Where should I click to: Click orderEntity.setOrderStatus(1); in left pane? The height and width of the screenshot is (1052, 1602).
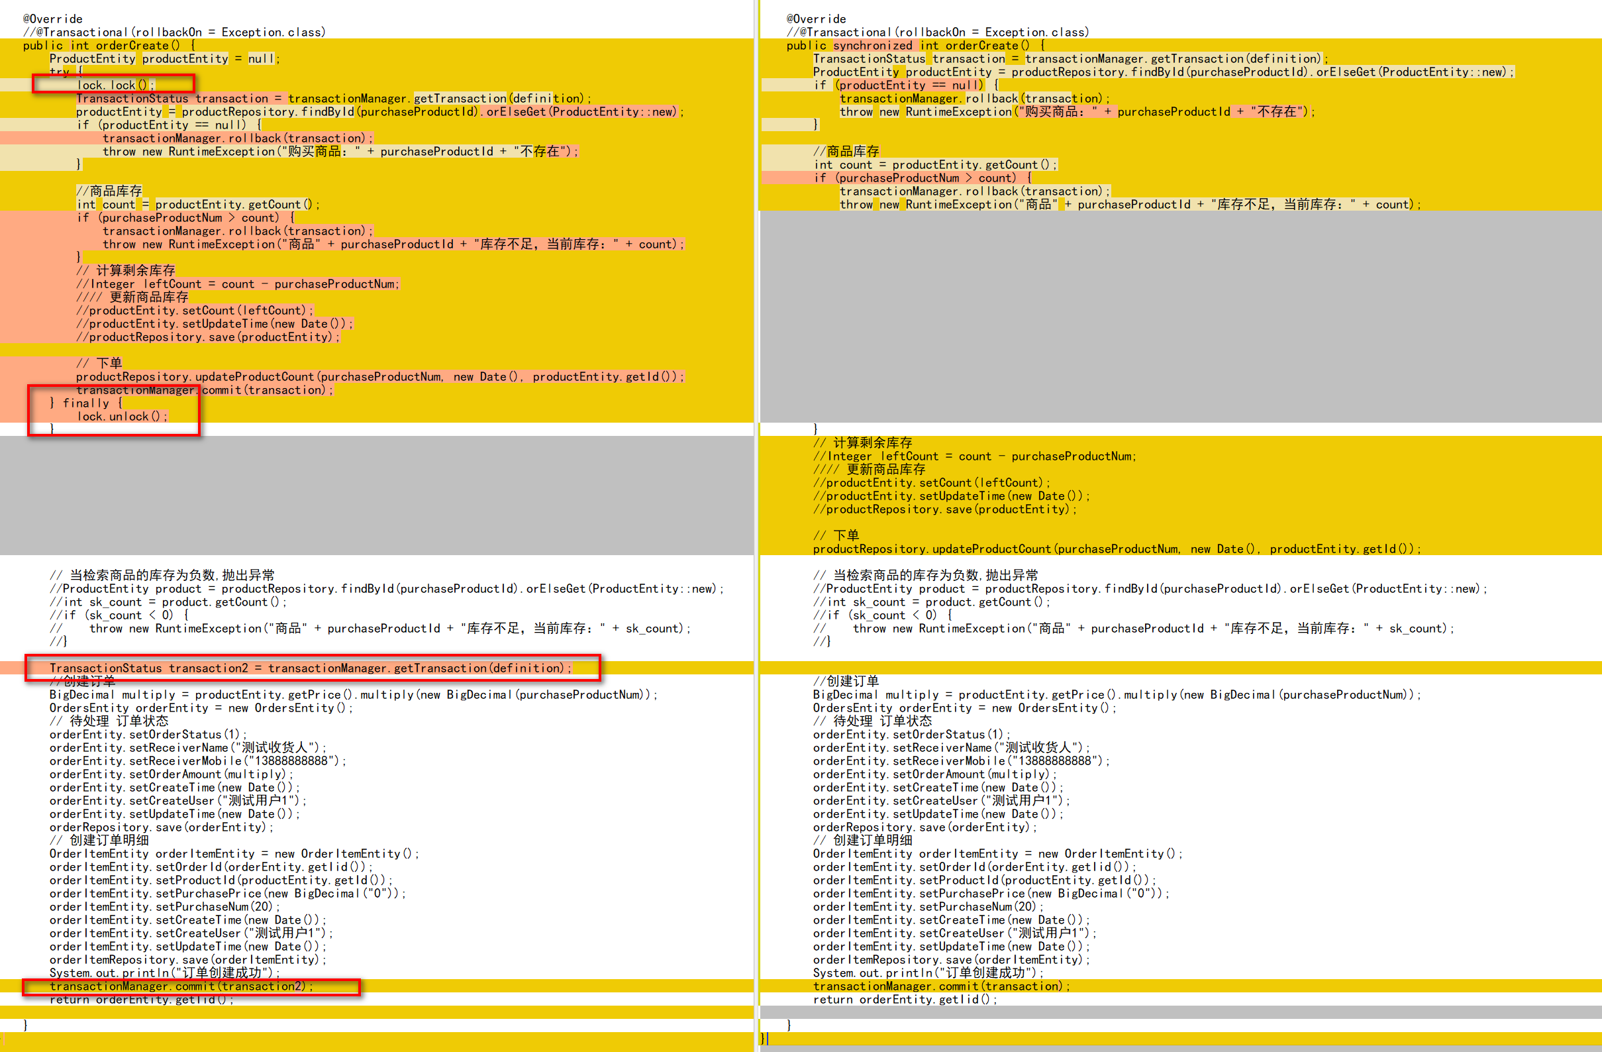[148, 734]
